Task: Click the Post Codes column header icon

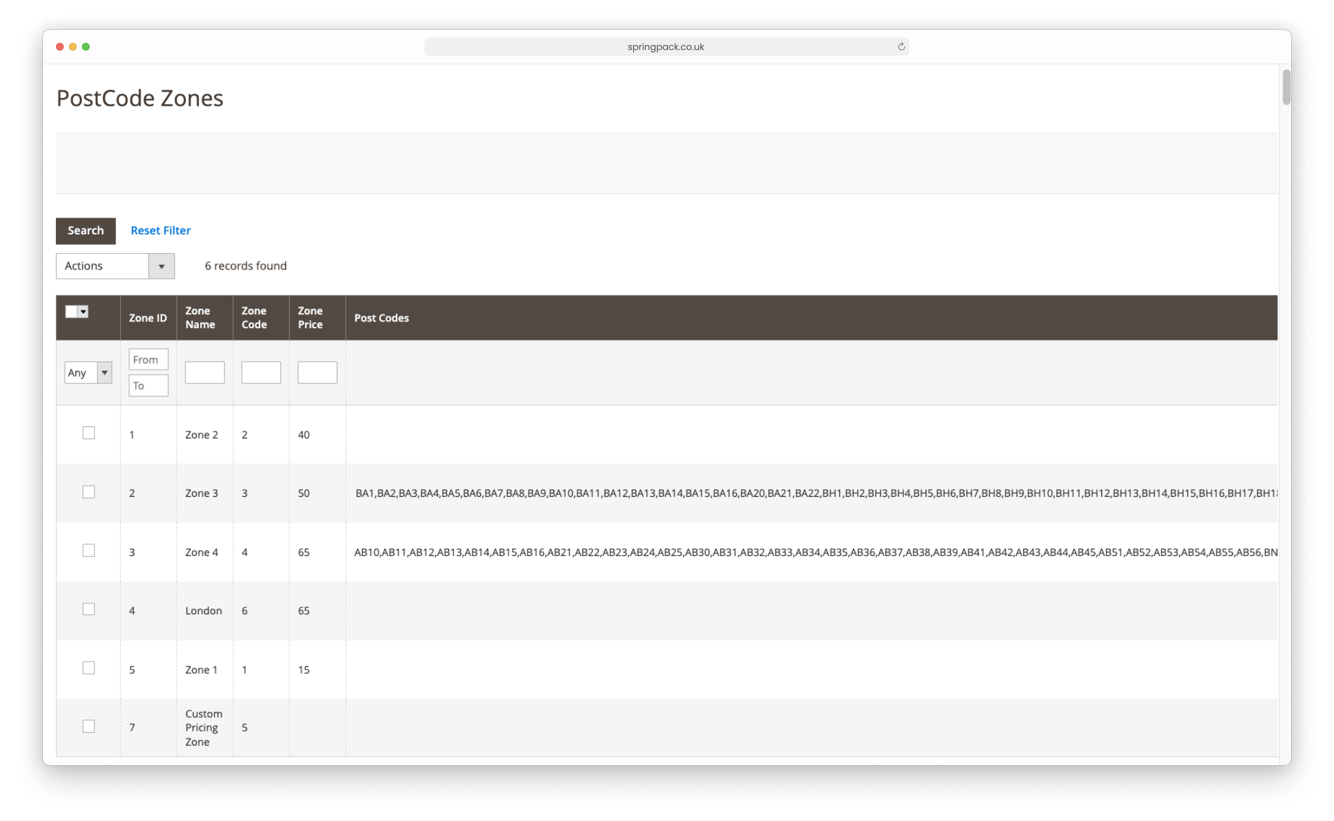Action: (x=381, y=317)
